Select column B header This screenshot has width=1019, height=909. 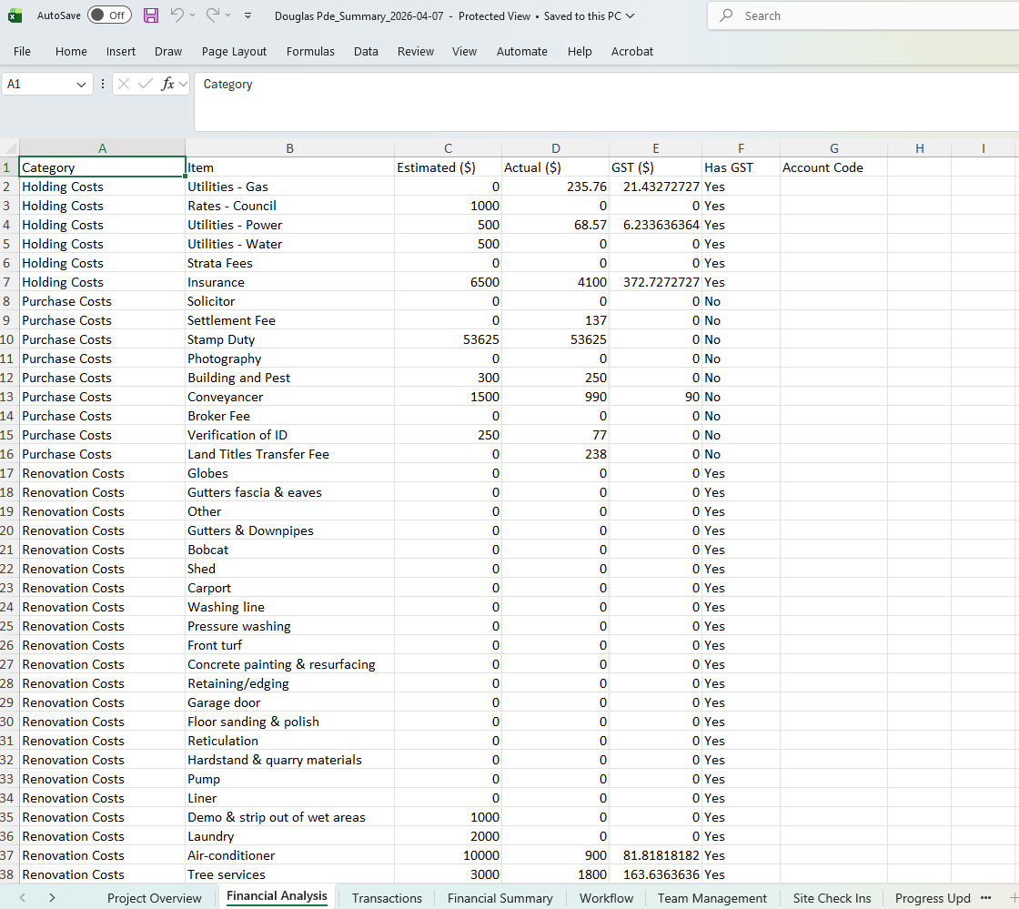coord(290,148)
